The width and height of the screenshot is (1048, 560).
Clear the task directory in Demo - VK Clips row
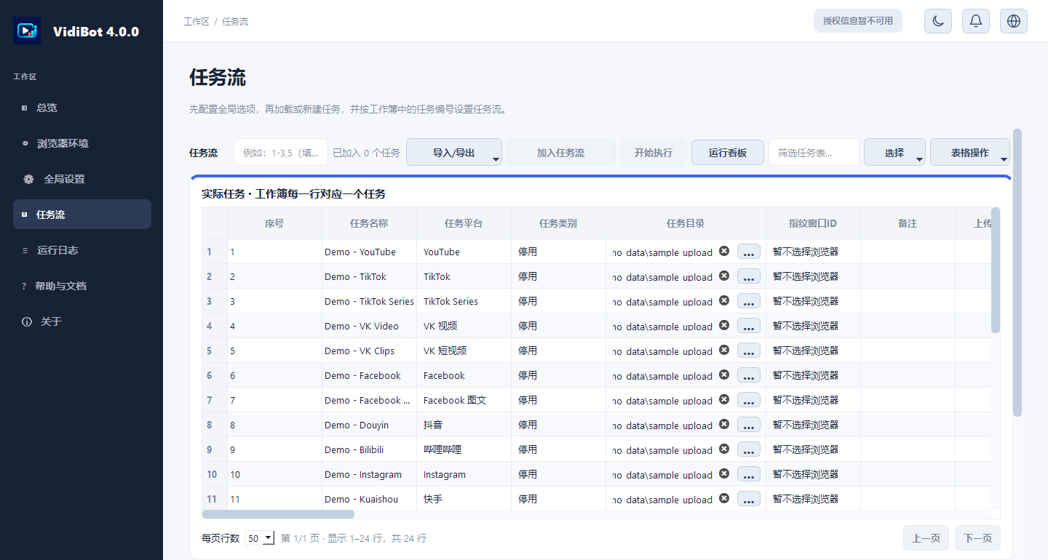(724, 350)
